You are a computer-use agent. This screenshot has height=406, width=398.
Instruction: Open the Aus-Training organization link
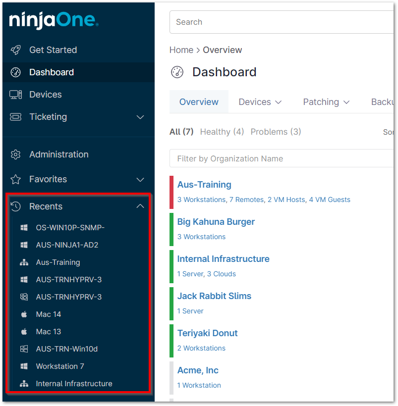[x=204, y=185]
